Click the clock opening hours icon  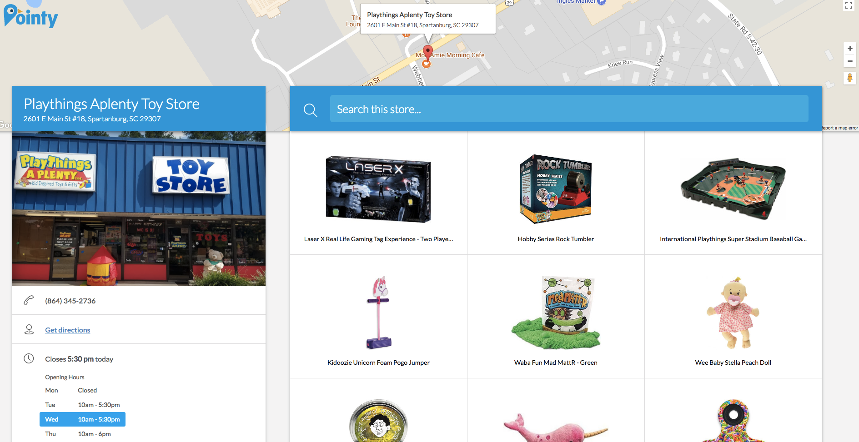[29, 358]
